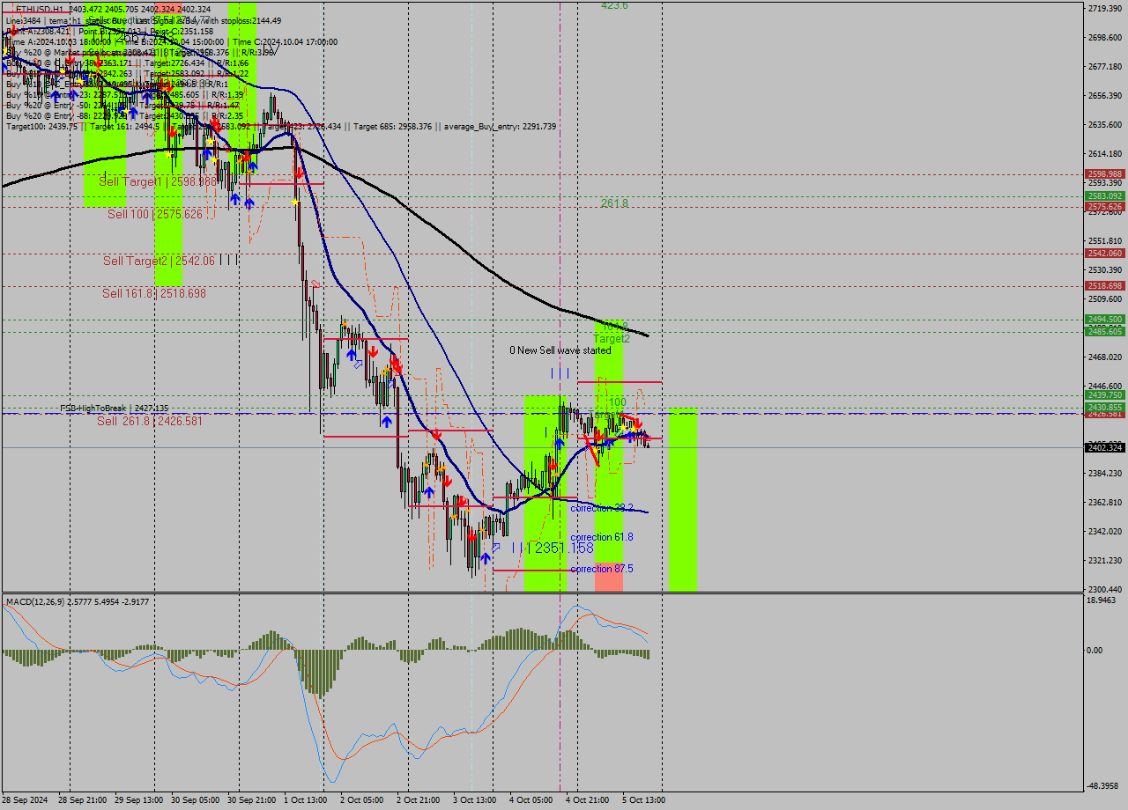
Task: Click the '1 Oct 13:00' time label
Action: tap(306, 800)
